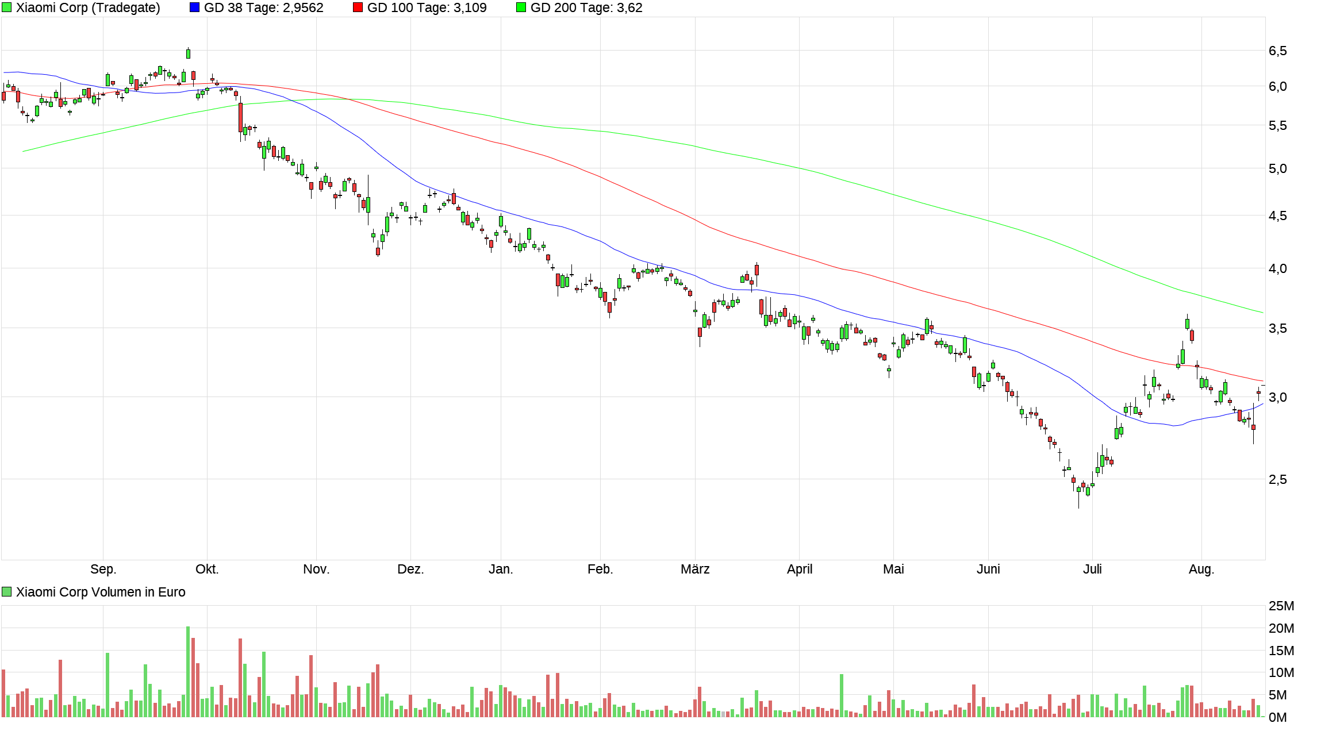Click the 'Xiaomi Corp Volumen in Euro' label
Image resolution: width=1317 pixels, height=731 pixels.
[101, 592]
